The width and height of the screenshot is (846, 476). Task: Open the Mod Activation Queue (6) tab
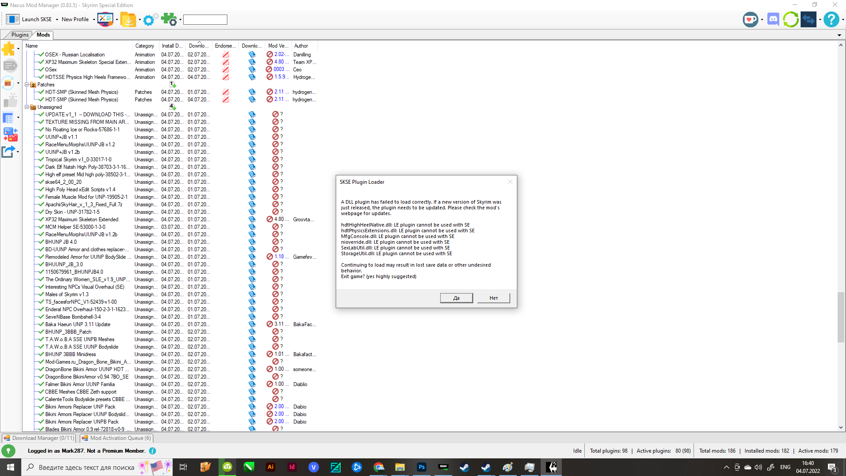116,438
